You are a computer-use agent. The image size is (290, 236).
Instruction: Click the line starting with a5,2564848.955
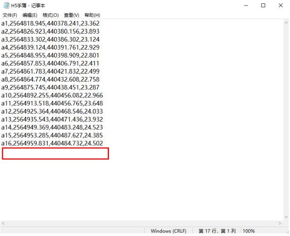tap(50, 55)
